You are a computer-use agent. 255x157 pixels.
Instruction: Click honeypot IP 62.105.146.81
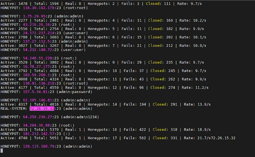point(38,100)
